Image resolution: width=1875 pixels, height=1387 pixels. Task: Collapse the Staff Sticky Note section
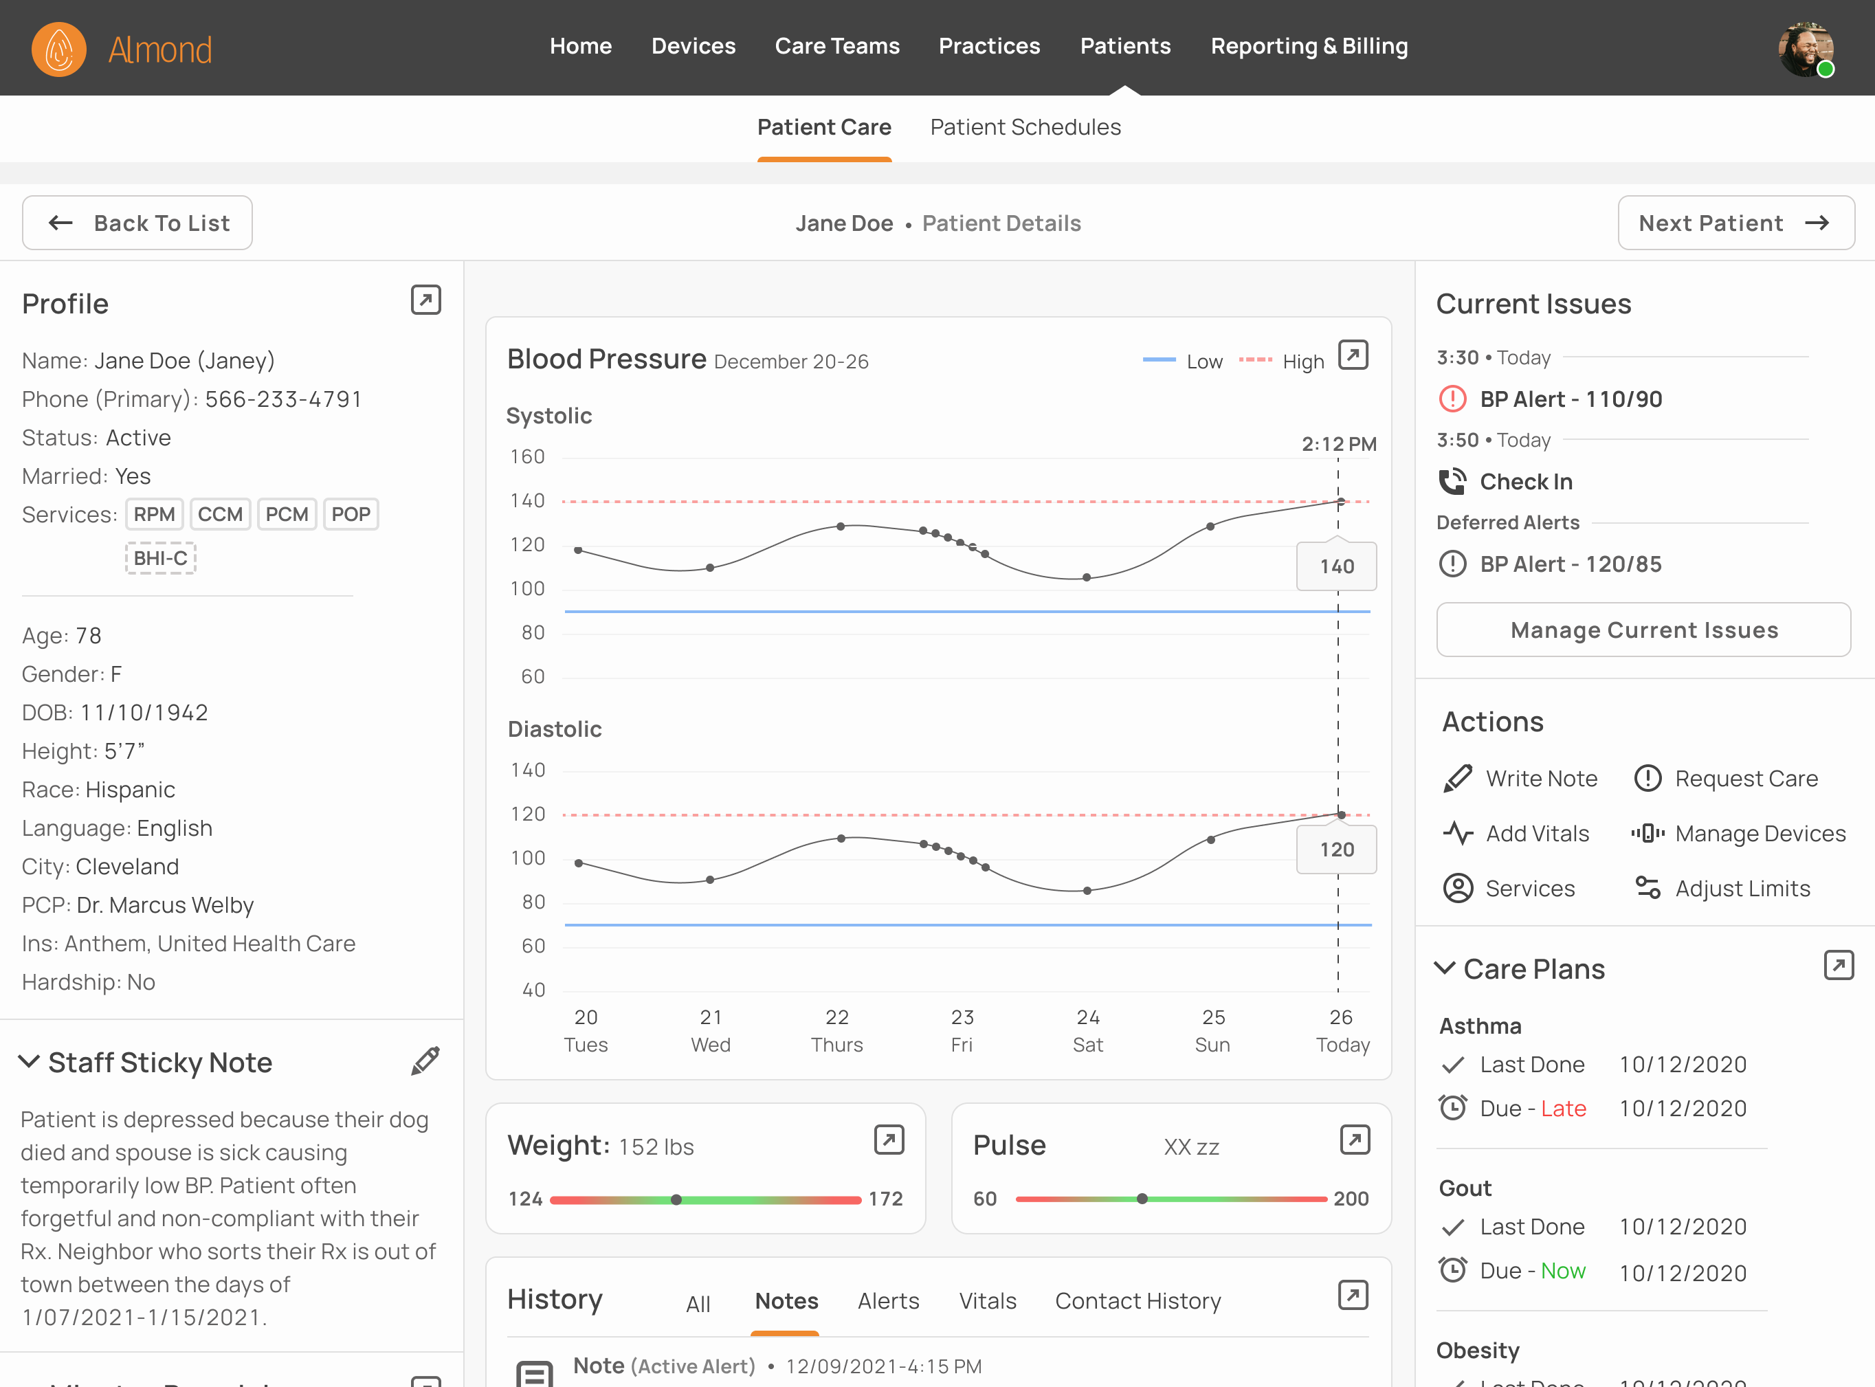(30, 1061)
